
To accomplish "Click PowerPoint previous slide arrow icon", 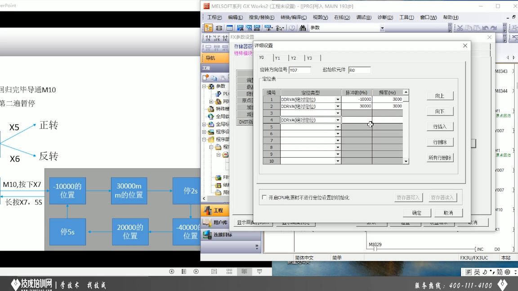I will (x=171, y=272).
